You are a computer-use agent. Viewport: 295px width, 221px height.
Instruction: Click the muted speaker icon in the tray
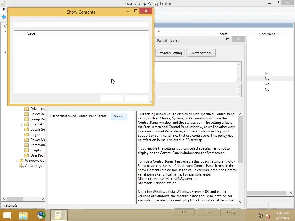pyautogui.click(x=268, y=216)
